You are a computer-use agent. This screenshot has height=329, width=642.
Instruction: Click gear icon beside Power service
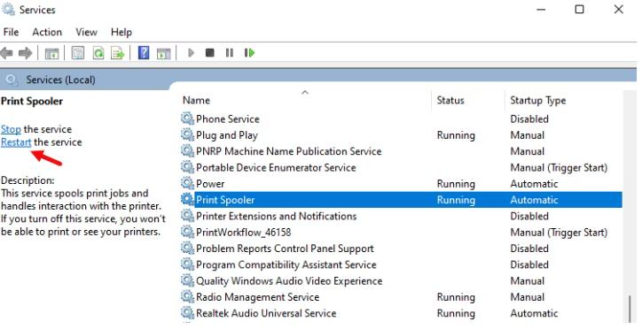[187, 183]
